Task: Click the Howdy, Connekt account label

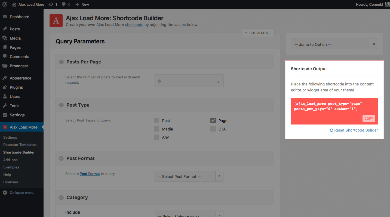Action: 370,4
